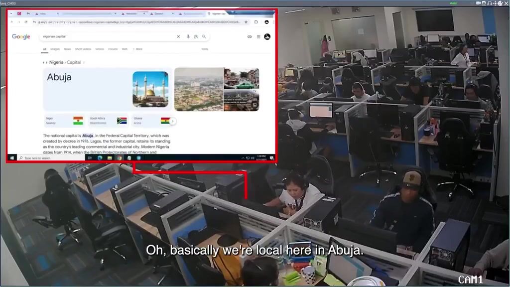Reload the page in browser
510x287 pixels.
click(26, 22)
